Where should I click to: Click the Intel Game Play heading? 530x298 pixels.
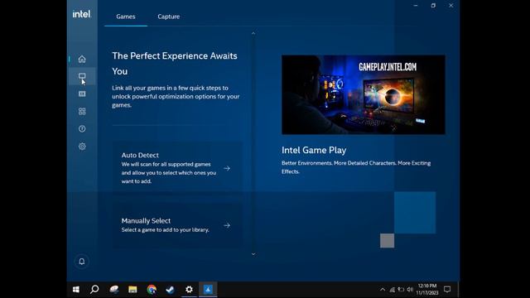314,150
